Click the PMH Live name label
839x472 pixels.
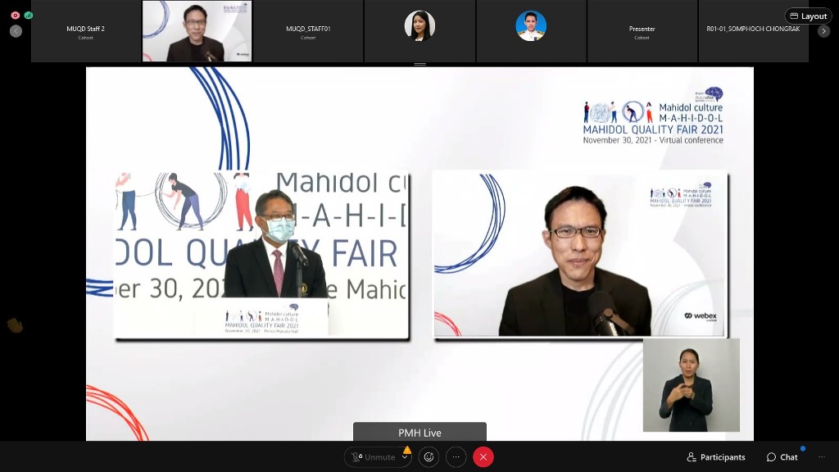click(x=420, y=433)
